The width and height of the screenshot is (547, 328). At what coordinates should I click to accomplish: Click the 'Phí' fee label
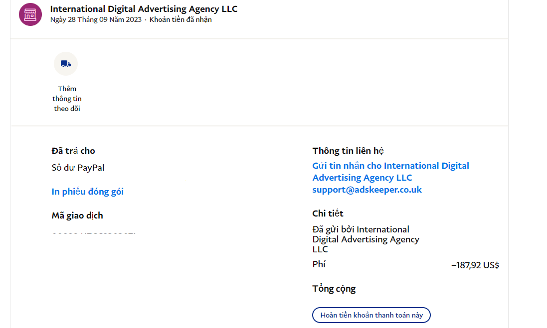319,264
